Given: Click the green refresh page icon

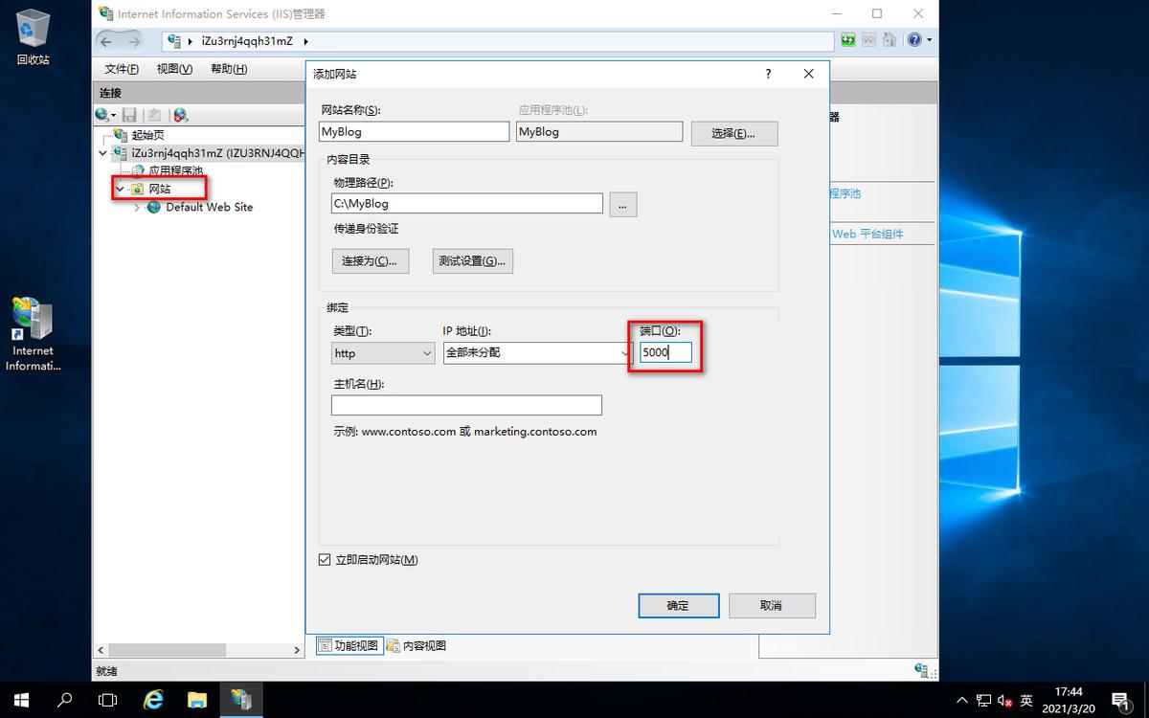Looking at the screenshot, I should (848, 40).
